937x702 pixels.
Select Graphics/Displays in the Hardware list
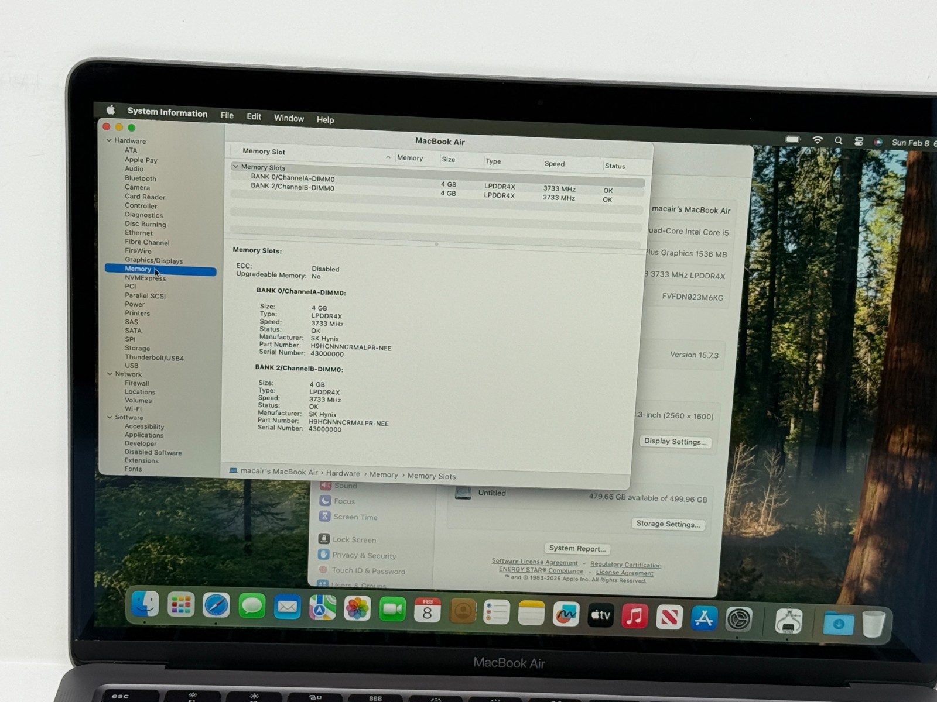153,260
